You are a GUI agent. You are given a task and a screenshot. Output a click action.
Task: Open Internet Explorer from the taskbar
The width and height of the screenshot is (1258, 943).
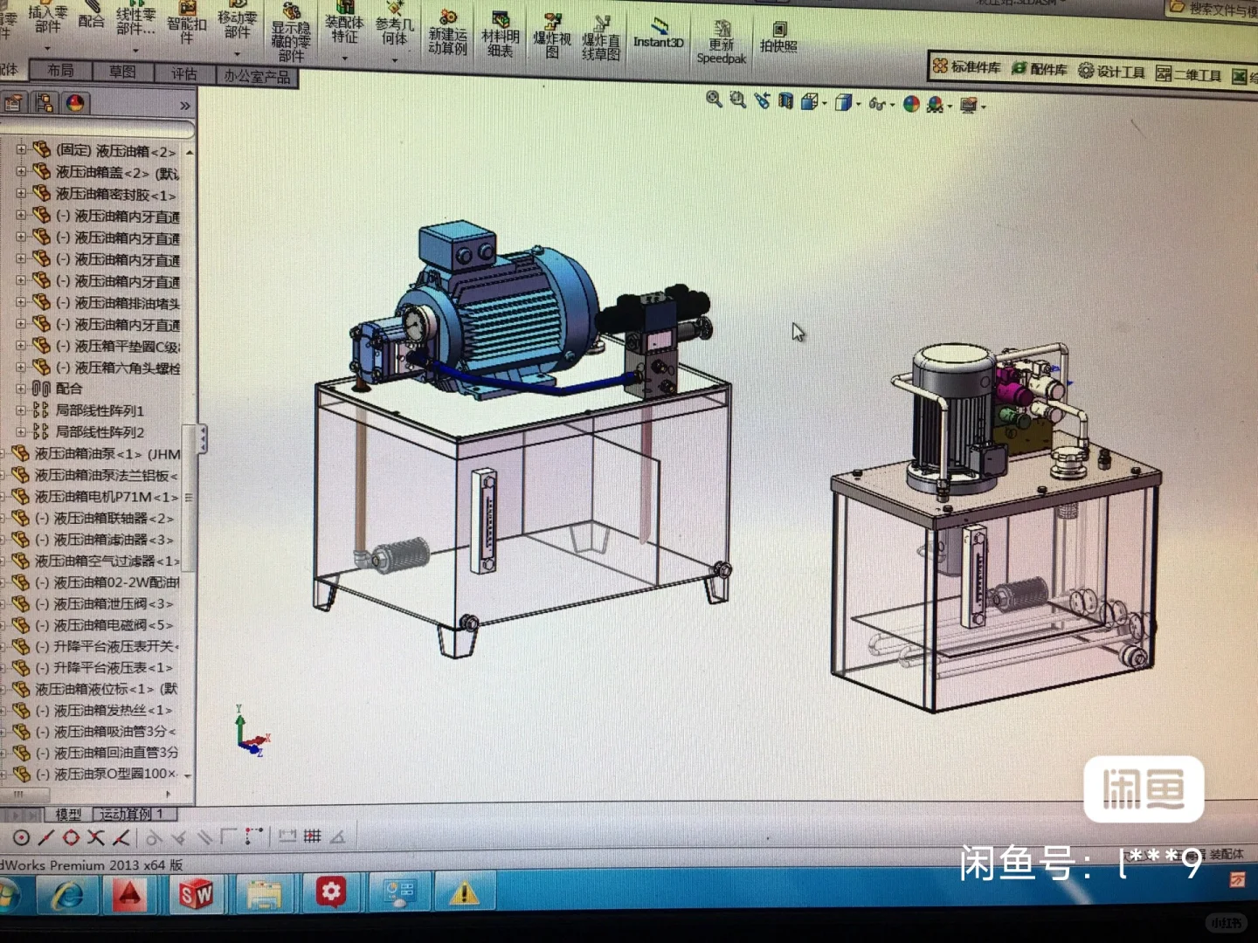(x=69, y=895)
